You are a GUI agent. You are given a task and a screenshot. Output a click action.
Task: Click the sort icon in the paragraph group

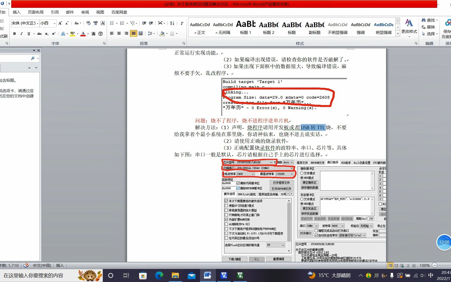[x=172, y=23]
